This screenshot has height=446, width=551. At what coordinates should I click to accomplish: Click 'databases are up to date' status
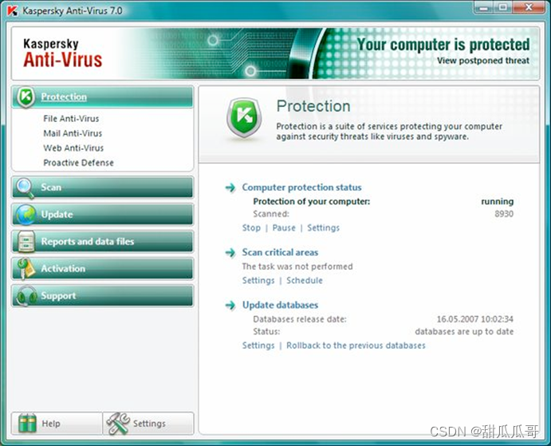point(464,332)
